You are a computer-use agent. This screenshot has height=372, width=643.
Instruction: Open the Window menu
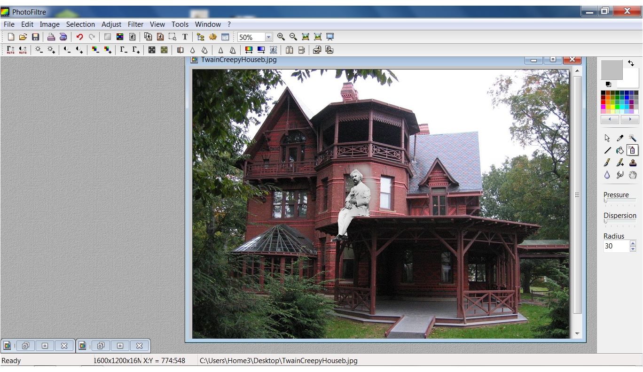208,24
